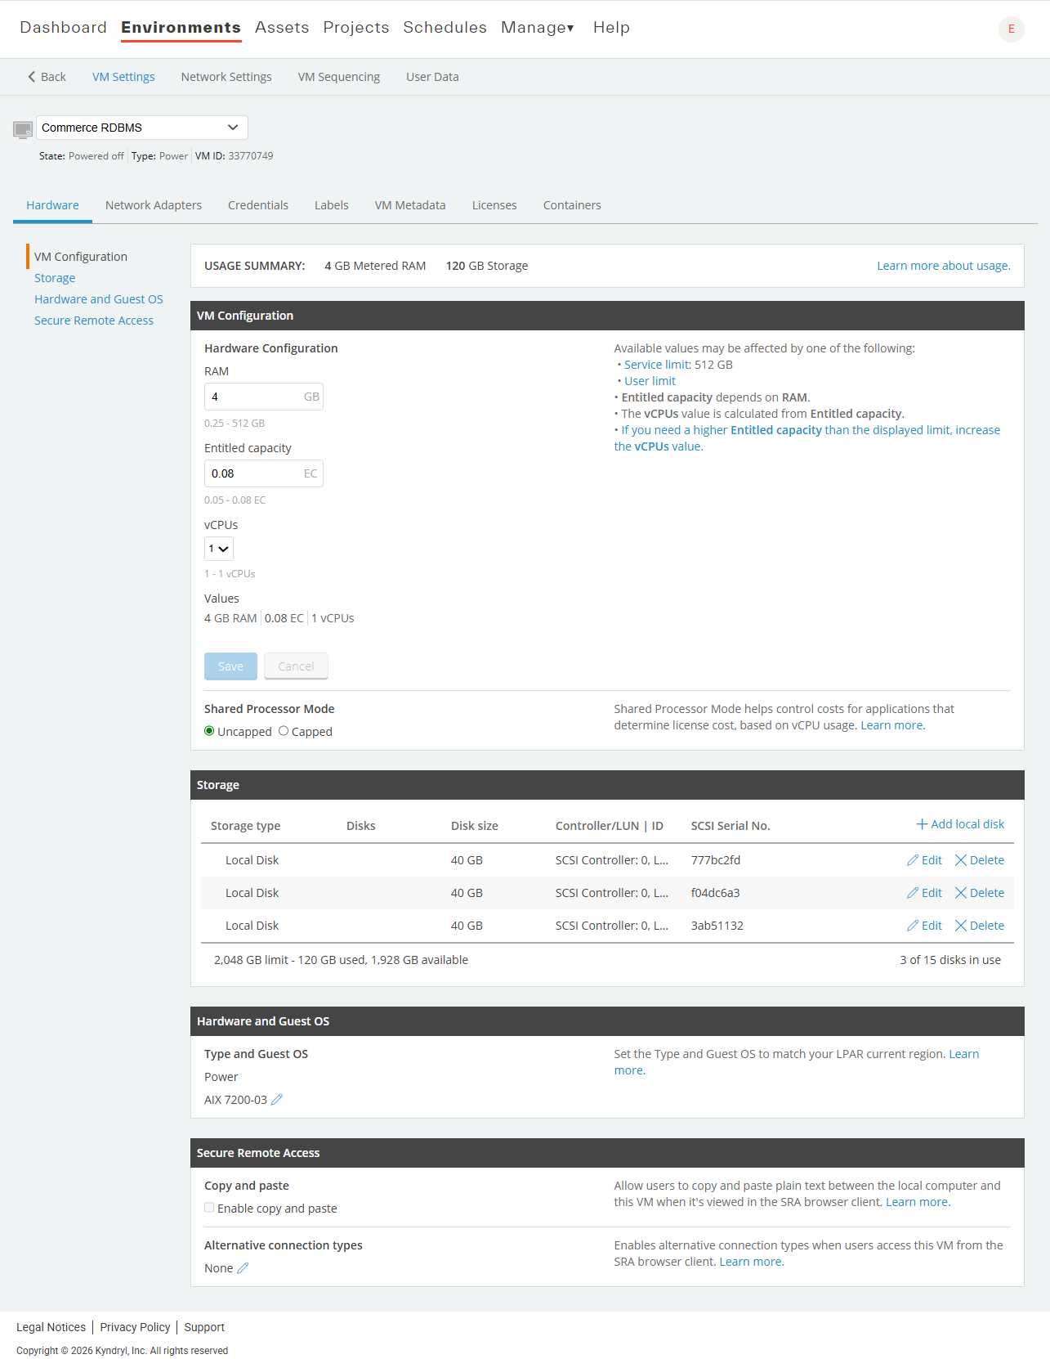Switch to the Network Adapters tab

tap(154, 205)
